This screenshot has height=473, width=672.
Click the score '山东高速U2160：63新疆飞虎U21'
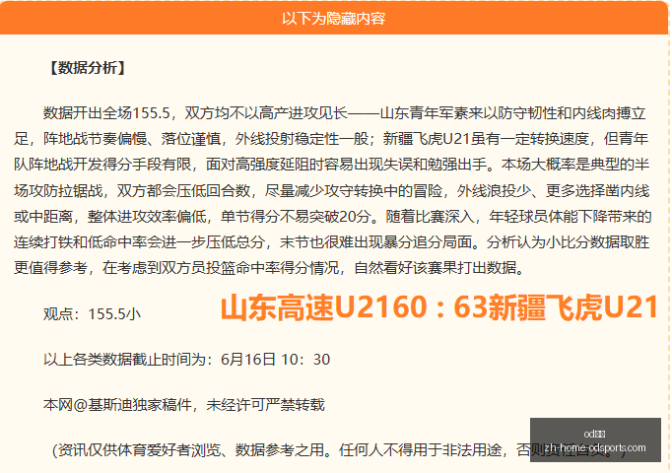pyautogui.click(x=439, y=307)
